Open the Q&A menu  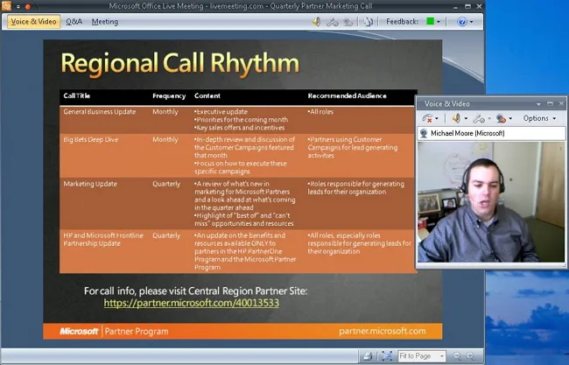[x=74, y=22]
